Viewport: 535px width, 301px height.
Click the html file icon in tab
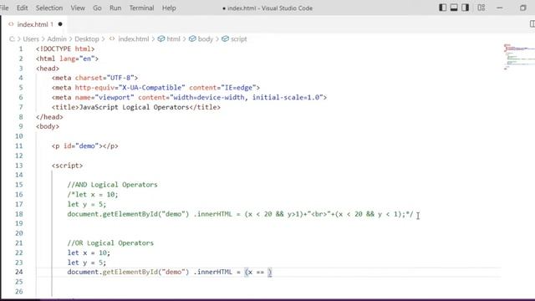point(11,24)
